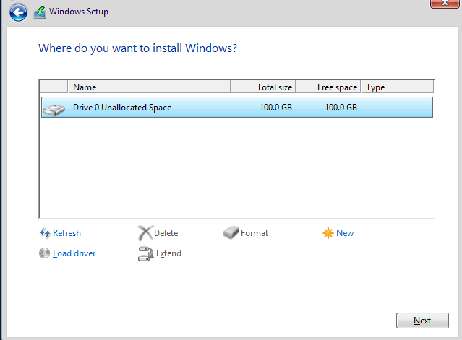Open the Load driver link
This screenshot has height=340, width=462.
[74, 253]
